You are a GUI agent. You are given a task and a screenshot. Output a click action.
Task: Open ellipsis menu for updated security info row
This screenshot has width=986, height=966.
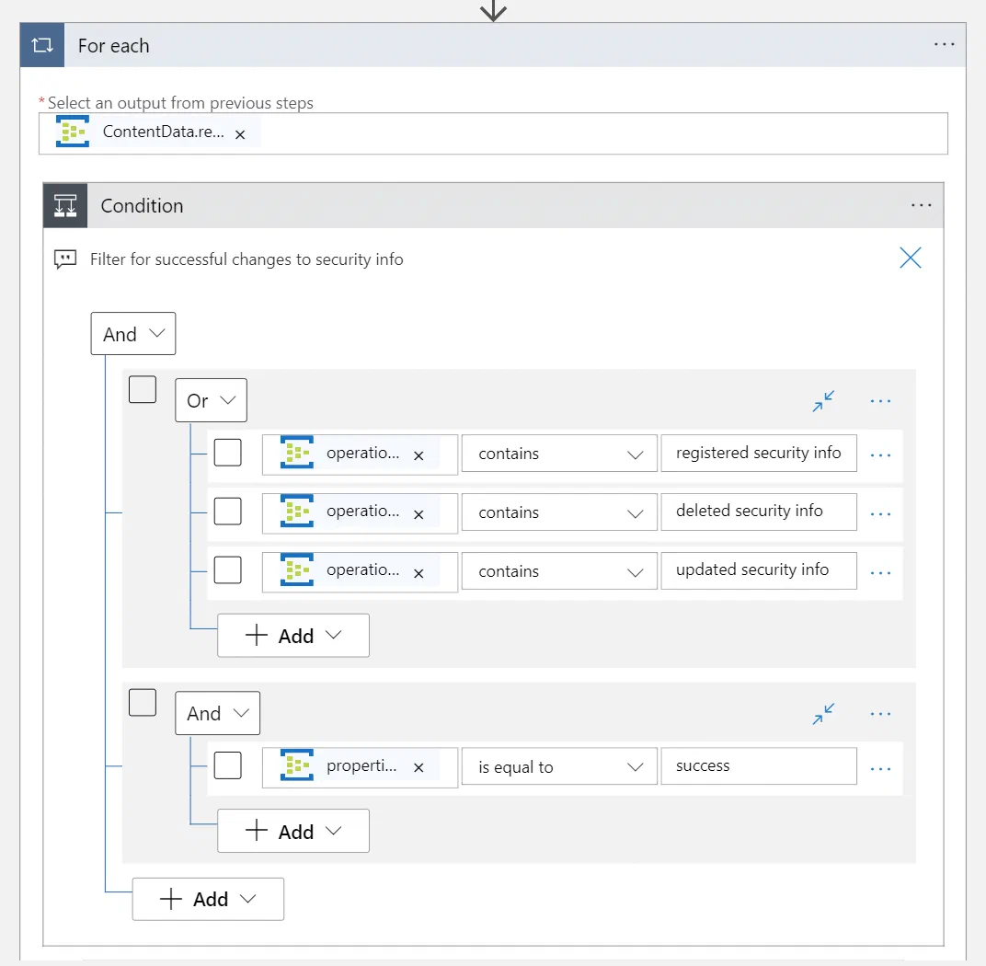880,573
